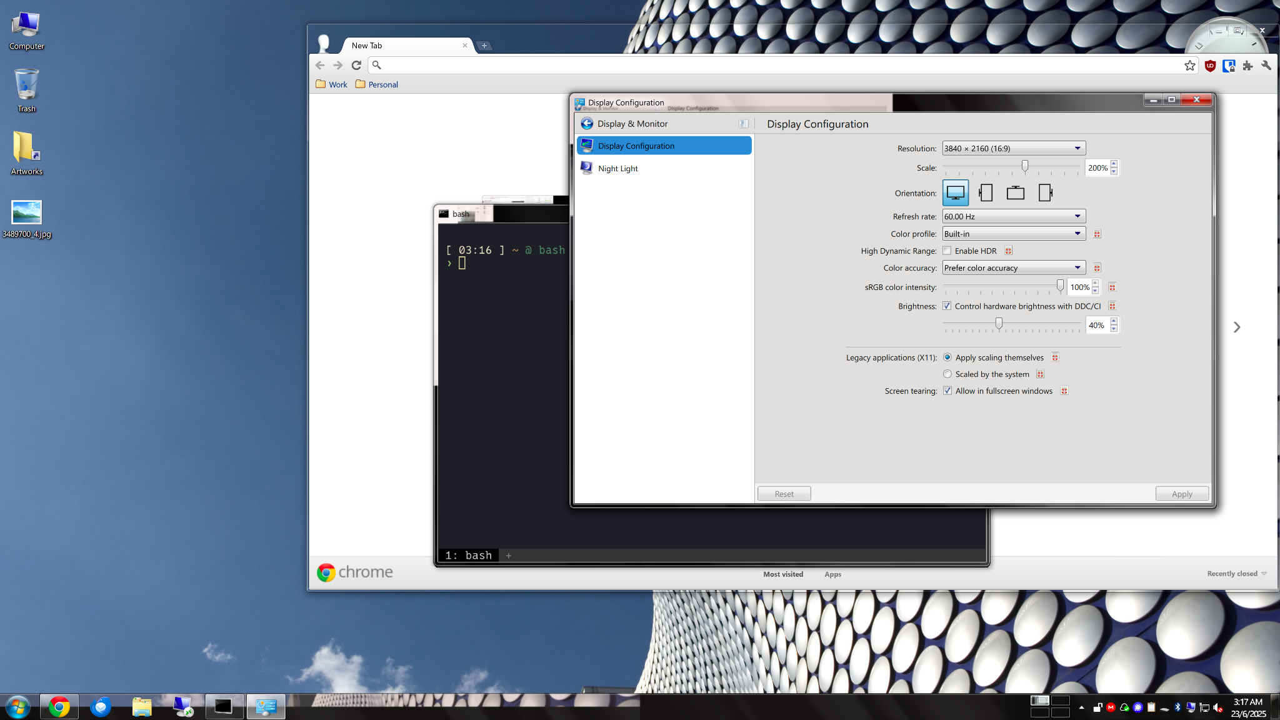Screen dimensions: 1280x720
Task: Enable the HDR checkbox
Action: [947, 251]
